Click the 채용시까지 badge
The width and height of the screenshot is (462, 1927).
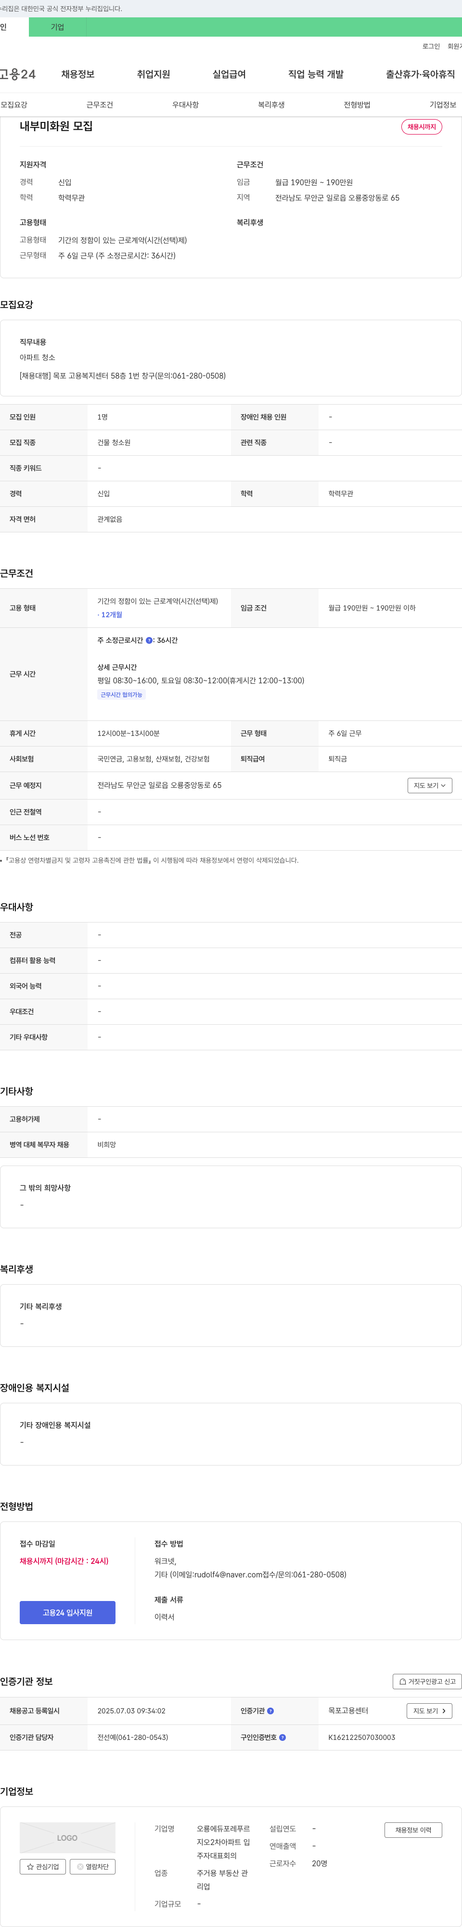[422, 127]
